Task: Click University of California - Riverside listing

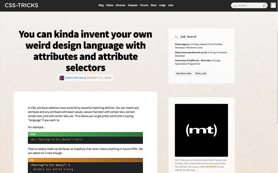Action: [193, 60]
